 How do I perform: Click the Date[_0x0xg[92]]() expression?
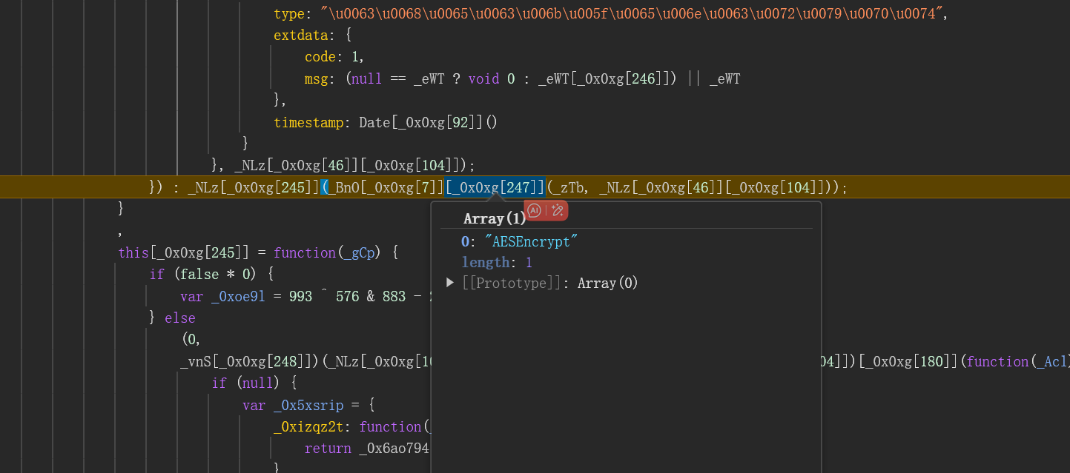pyautogui.click(x=429, y=122)
